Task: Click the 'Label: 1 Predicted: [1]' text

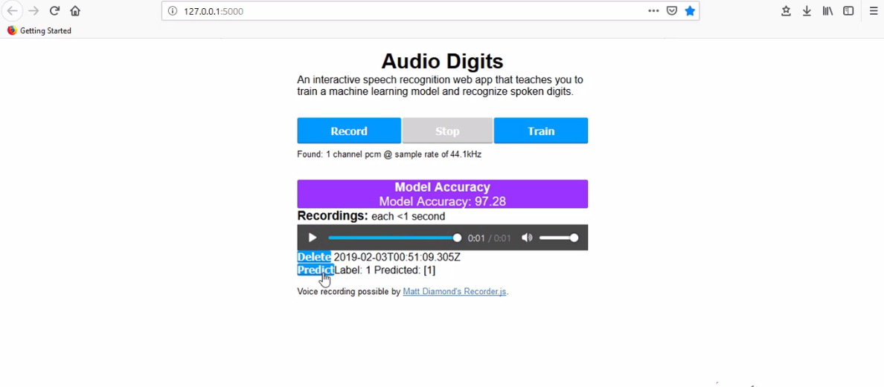Action: coord(385,270)
